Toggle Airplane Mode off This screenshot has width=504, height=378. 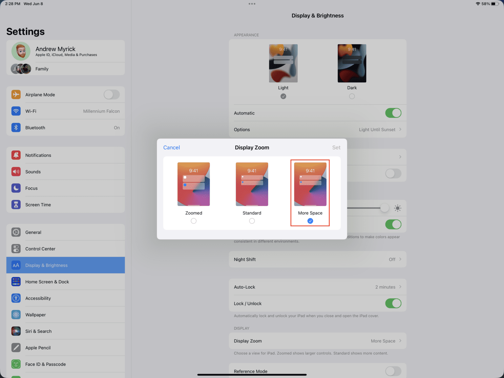tap(111, 94)
